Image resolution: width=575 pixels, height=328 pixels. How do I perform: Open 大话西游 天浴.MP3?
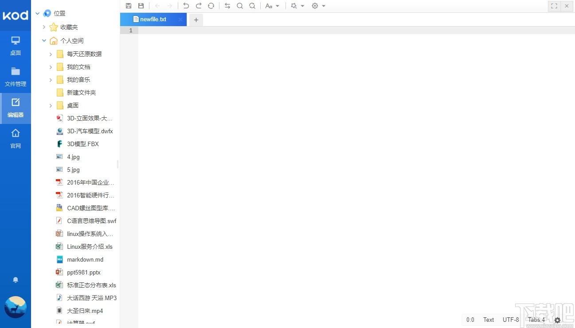[92, 298]
